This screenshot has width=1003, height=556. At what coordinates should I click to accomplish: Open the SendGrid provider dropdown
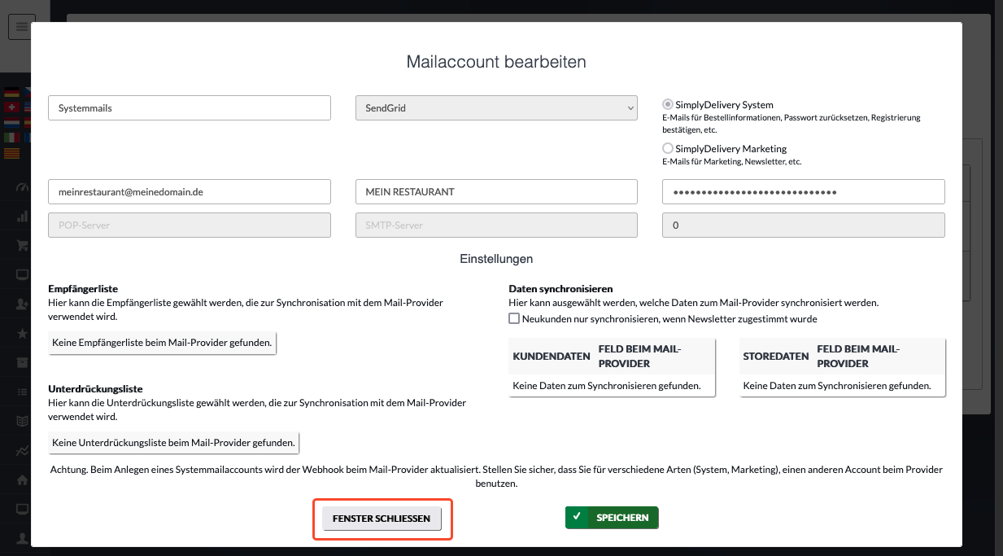pos(496,108)
